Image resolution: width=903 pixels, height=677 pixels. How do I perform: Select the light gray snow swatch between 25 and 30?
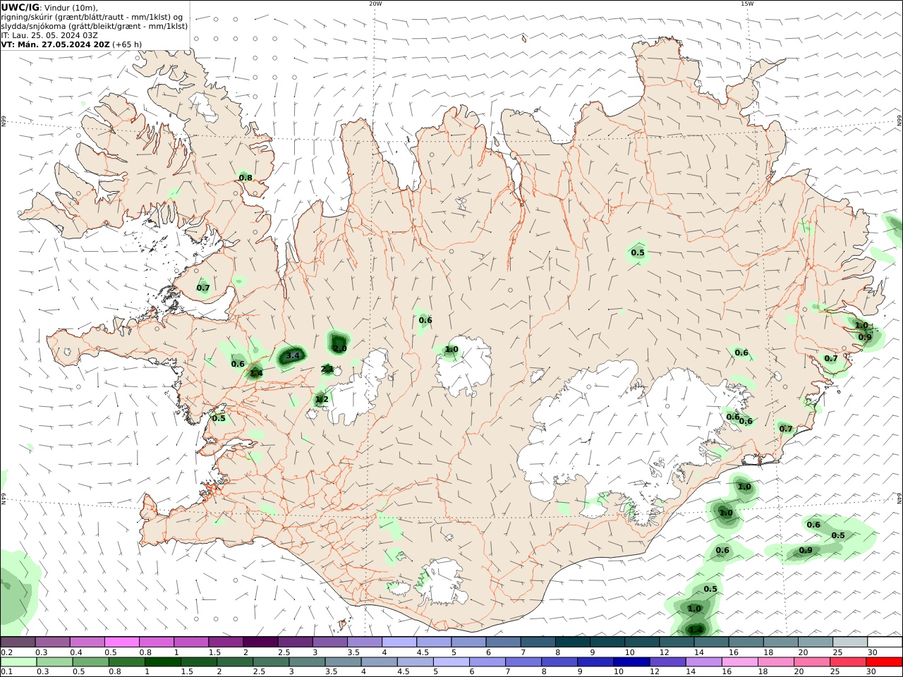click(x=850, y=642)
